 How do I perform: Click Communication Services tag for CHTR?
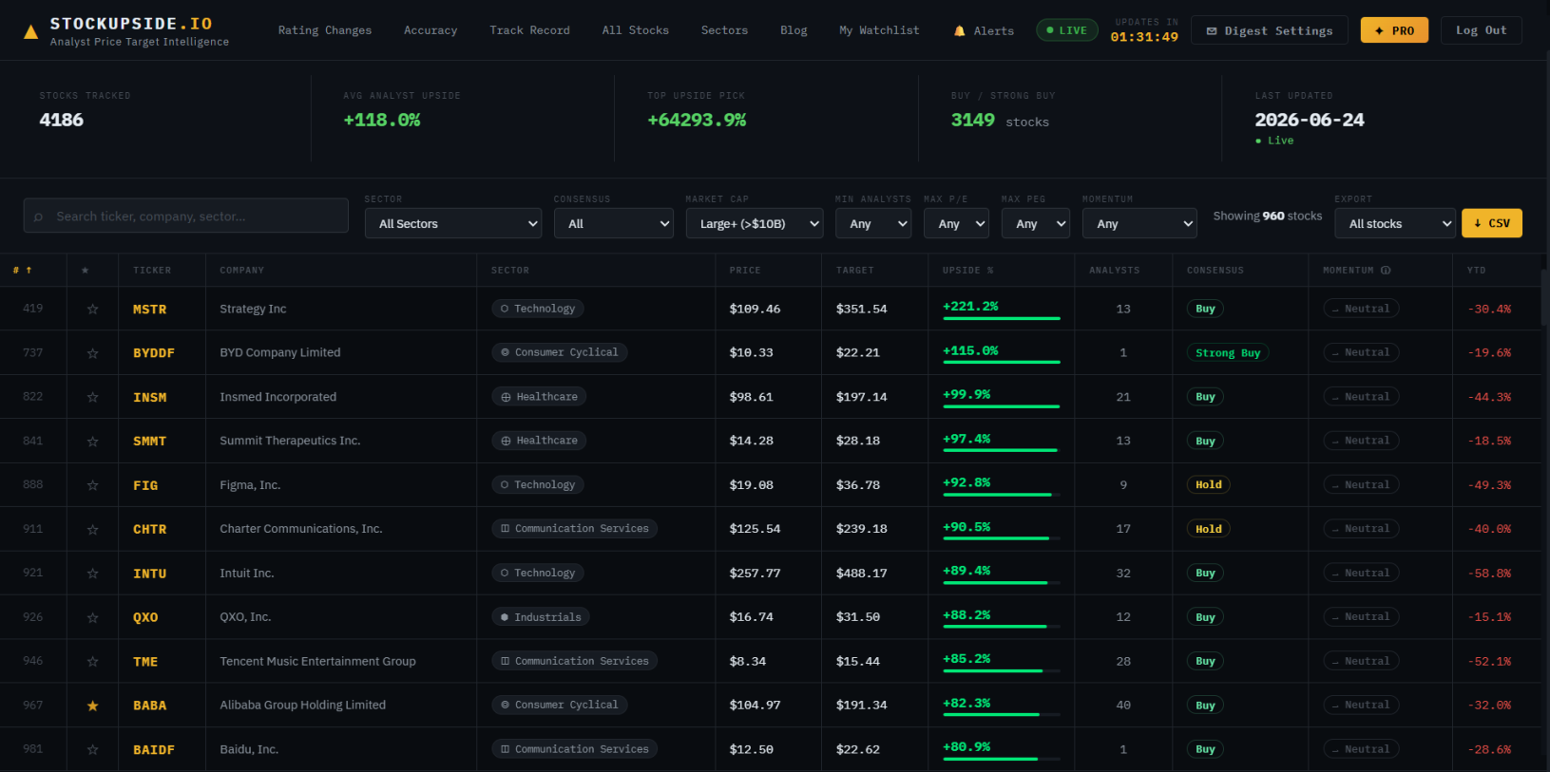pos(574,529)
